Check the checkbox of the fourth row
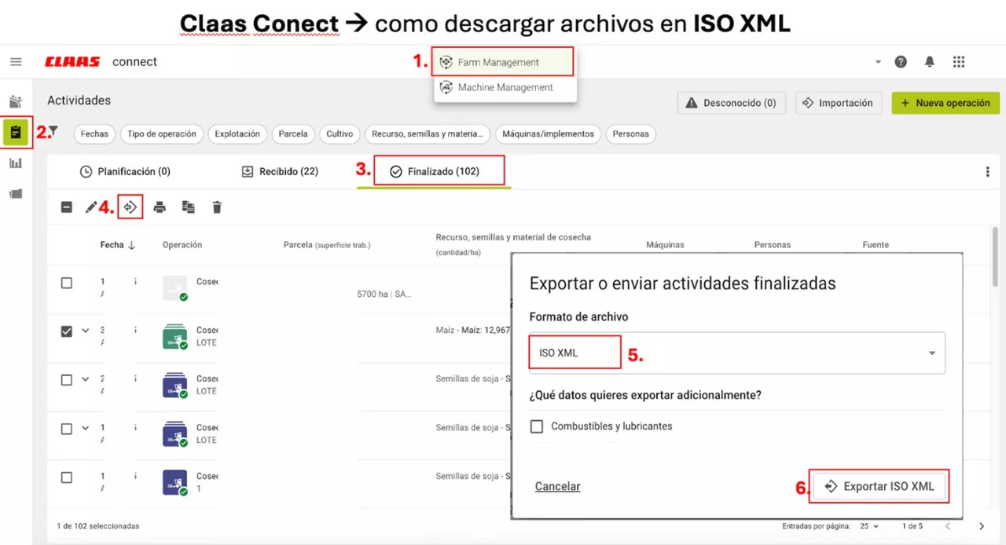 pyautogui.click(x=67, y=429)
